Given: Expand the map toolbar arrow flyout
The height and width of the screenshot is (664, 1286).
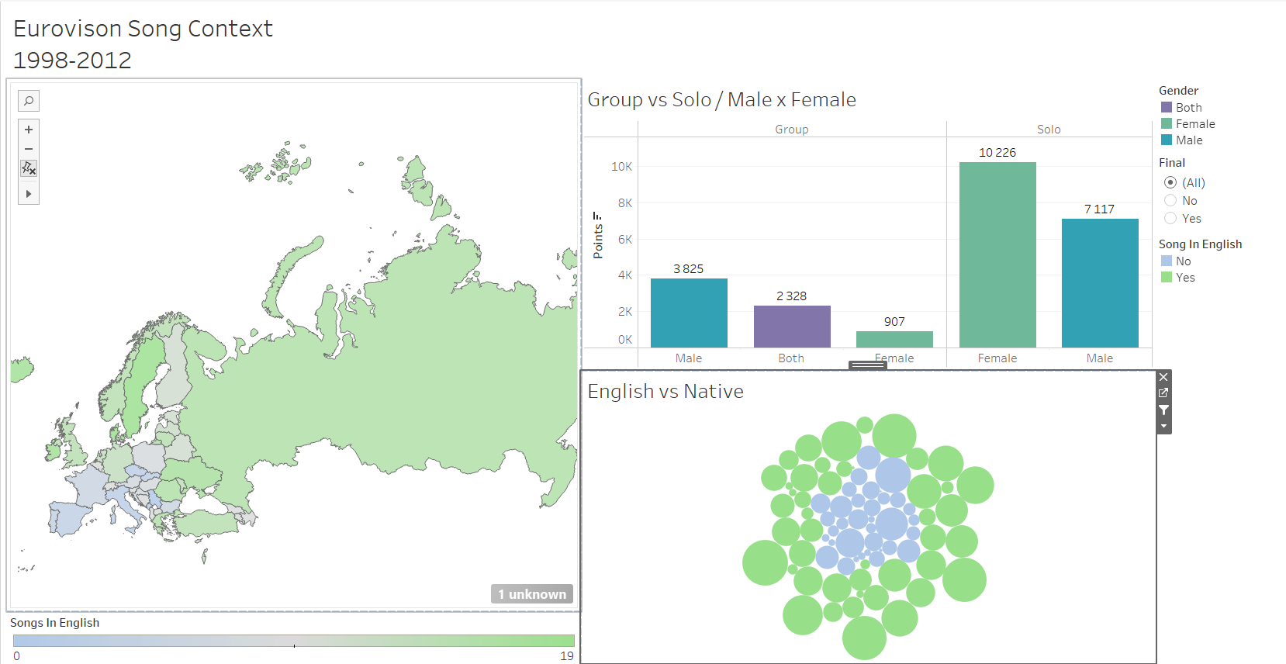Looking at the screenshot, I should pyautogui.click(x=29, y=194).
